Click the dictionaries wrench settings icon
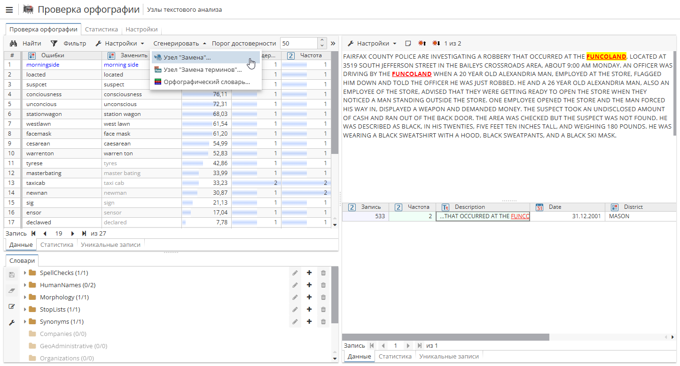 click(x=12, y=323)
